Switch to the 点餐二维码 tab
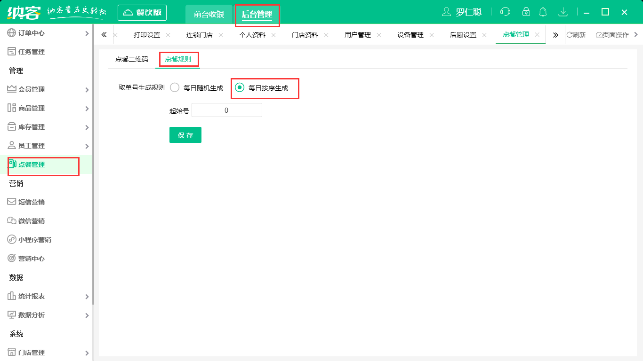 pos(132,59)
